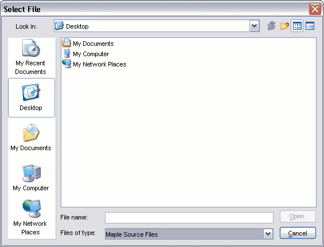
Task: Go to My Documents in sidebar
Action: pos(31,138)
